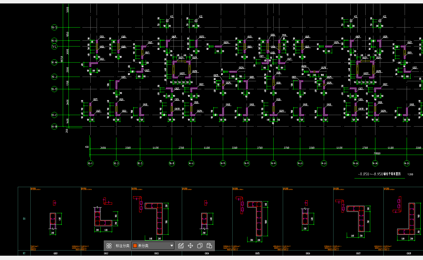Select the GBZ5 column section drawing
Image resolution: width=423 pixels, height=260 pixels.
[255, 219]
